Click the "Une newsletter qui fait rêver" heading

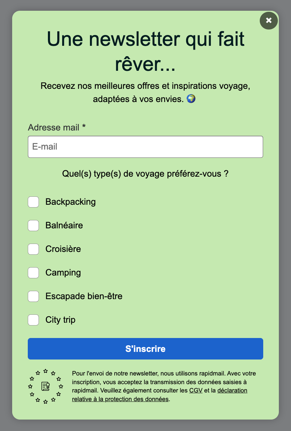coord(145,51)
